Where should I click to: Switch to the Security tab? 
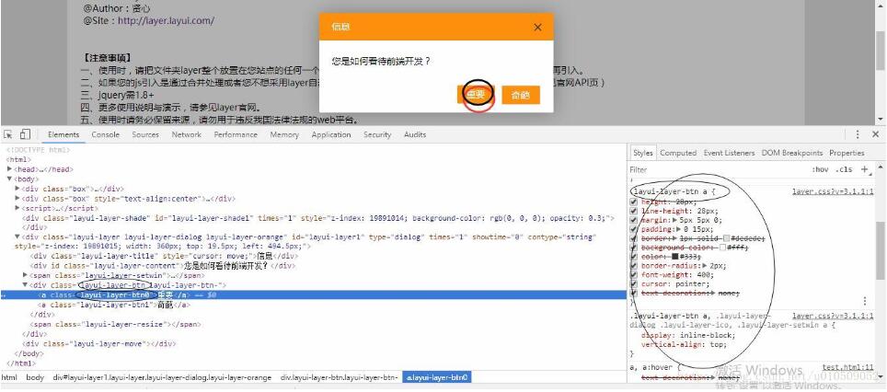tap(377, 134)
